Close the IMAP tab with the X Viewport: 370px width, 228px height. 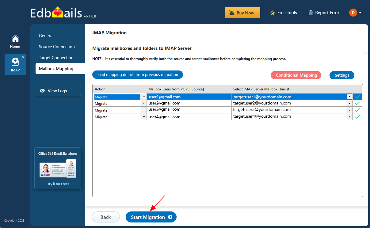[x=23, y=57]
